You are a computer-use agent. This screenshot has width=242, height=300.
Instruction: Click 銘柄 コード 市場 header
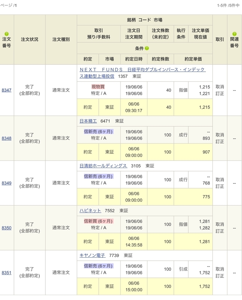click(x=145, y=20)
